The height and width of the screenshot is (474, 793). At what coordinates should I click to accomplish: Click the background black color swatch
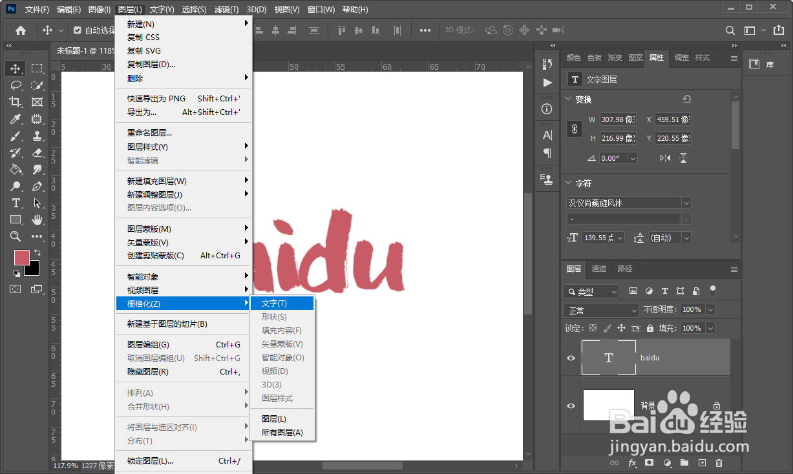pyautogui.click(x=34, y=270)
